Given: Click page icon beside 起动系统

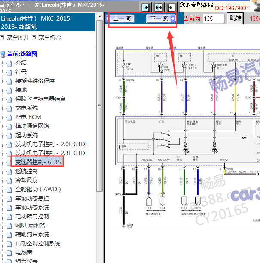Looking at the screenshot, I should point(9,136).
